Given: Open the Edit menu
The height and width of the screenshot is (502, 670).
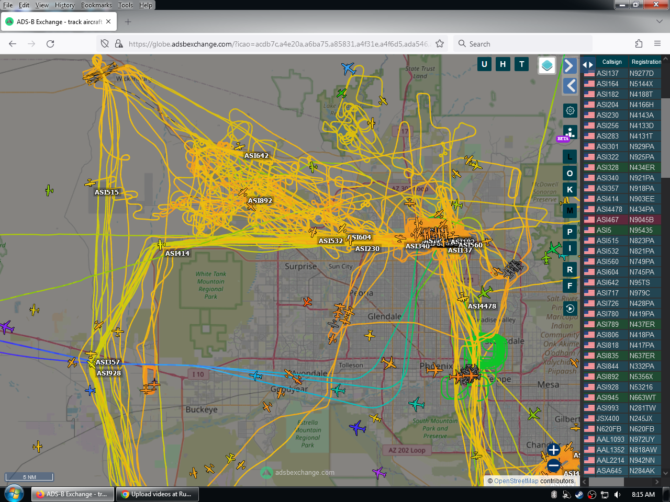Looking at the screenshot, I should coord(24,5).
